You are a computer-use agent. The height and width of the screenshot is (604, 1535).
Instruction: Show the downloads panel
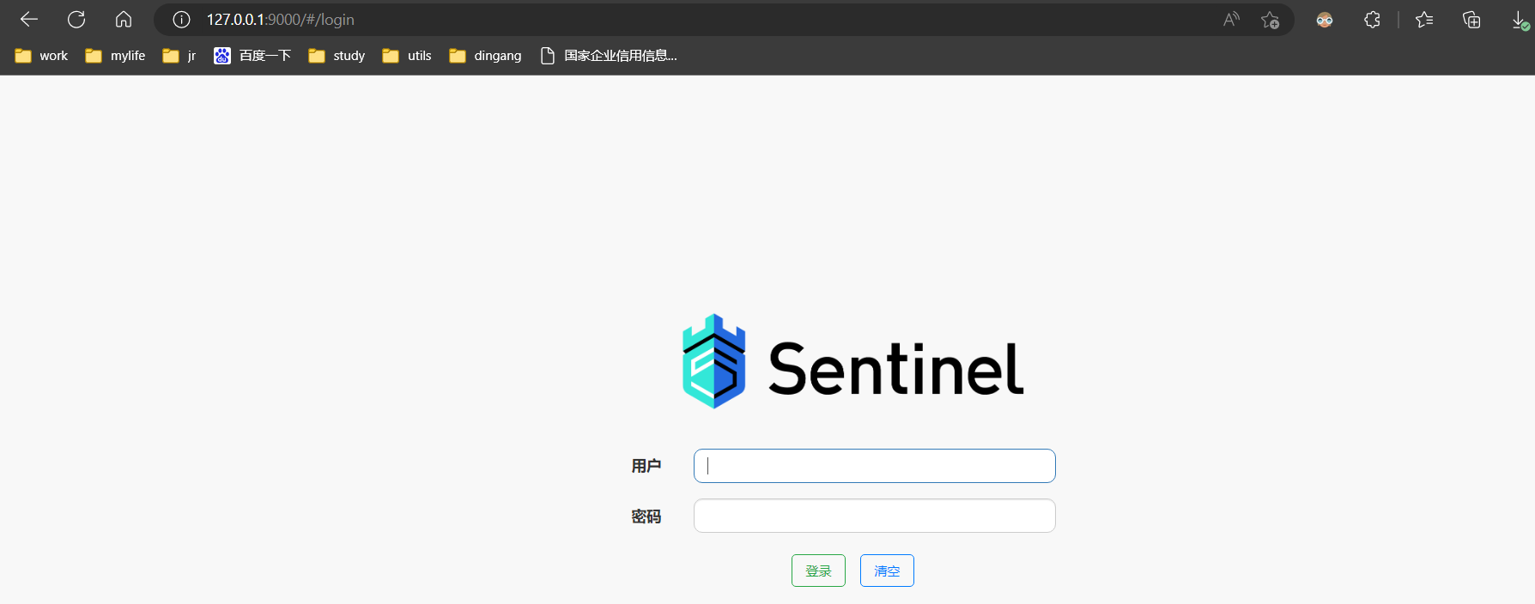[1519, 21]
